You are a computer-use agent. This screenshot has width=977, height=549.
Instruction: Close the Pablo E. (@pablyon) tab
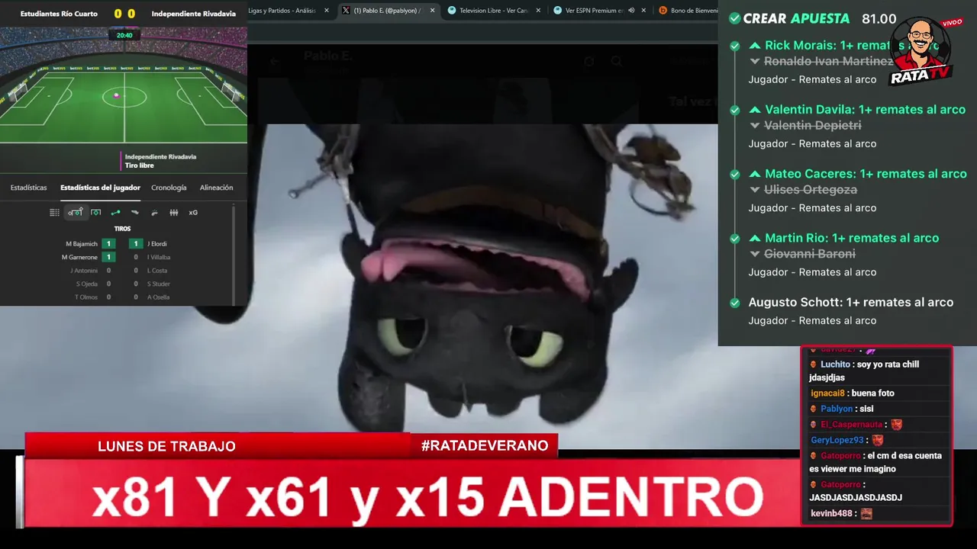[432, 11]
